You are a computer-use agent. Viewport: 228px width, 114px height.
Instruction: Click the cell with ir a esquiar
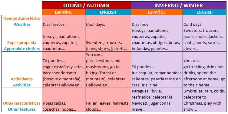157,70
